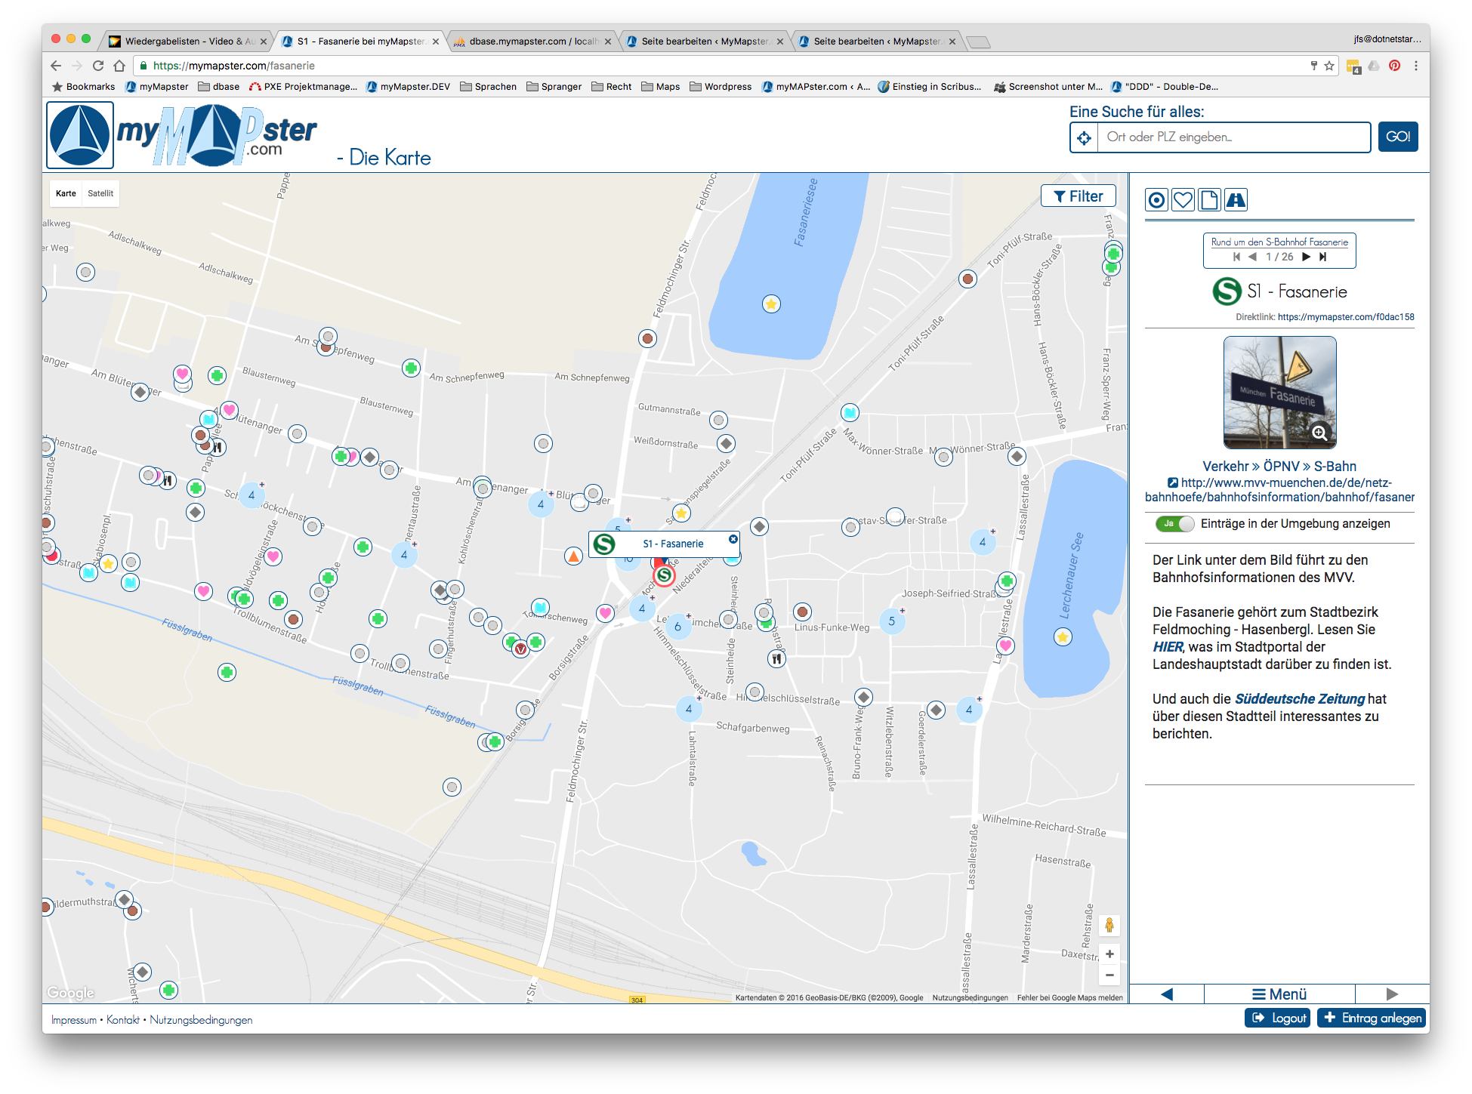
Task: Click the locate-me crosshair in search box
Action: pos(1084,137)
